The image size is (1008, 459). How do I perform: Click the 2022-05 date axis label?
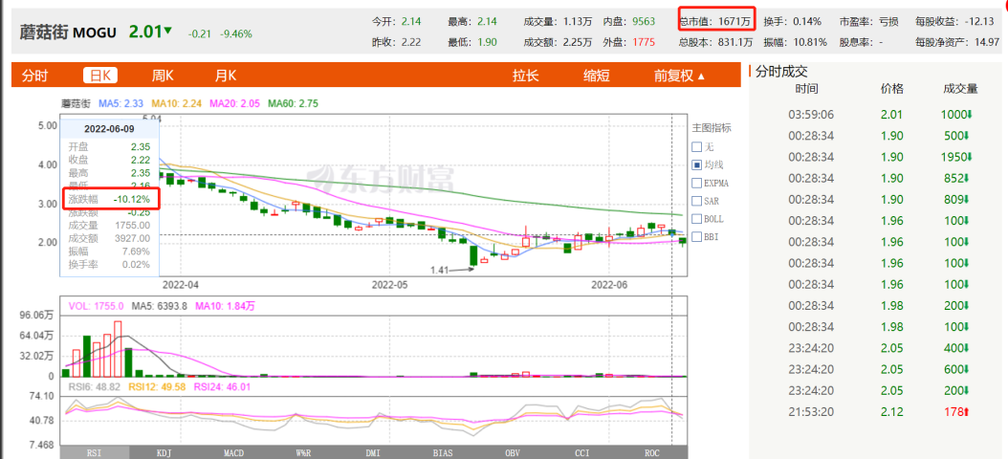(391, 283)
